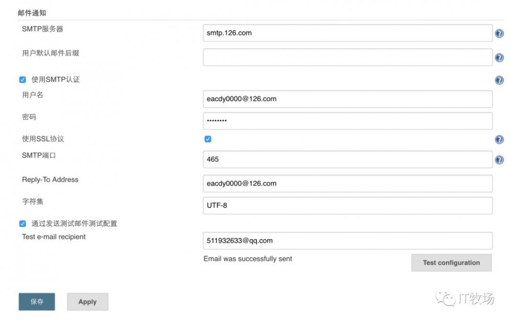This screenshot has width=511, height=321.
Task: Open help icon for 使用SMTP认证
Action: click(499, 80)
